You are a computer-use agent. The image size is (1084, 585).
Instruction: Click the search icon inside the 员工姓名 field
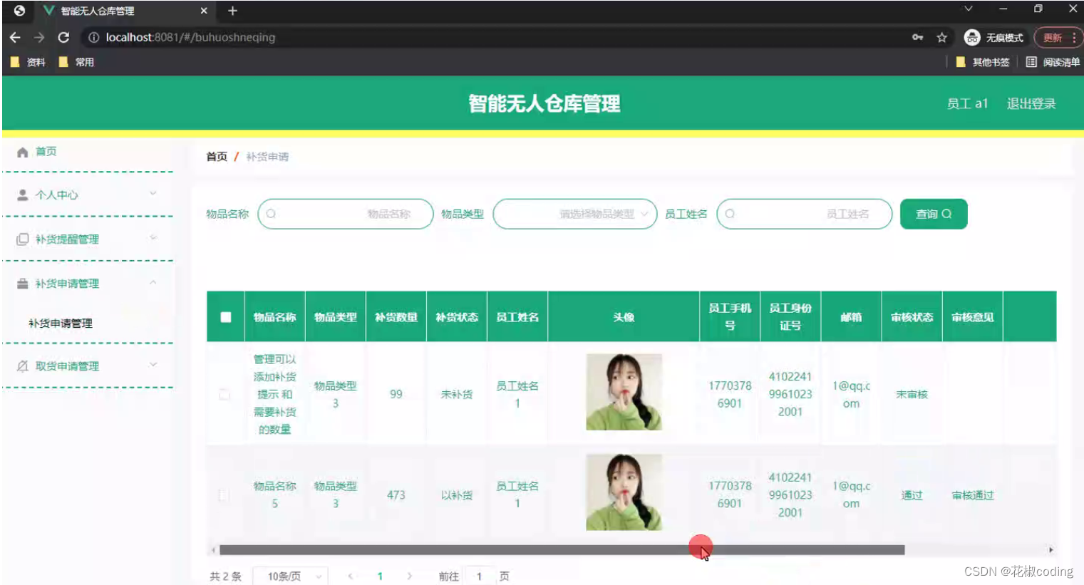730,214
